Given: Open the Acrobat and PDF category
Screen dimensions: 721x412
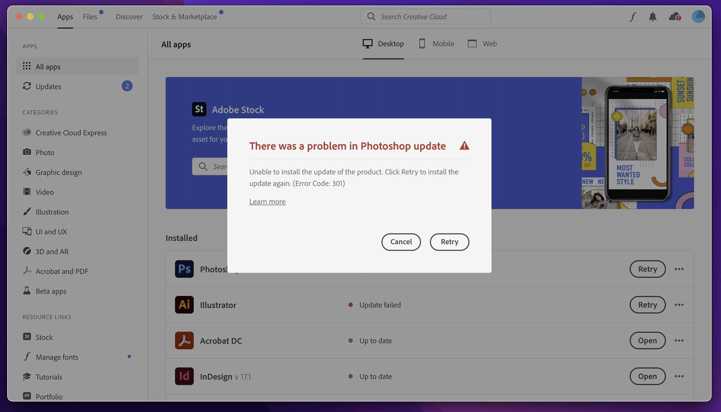Looking at the screenshot, I should [x=78, y=271].
